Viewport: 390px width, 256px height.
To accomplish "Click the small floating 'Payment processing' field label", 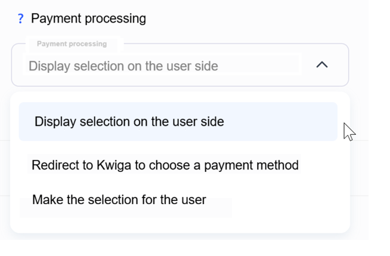I will click(72, 44).
